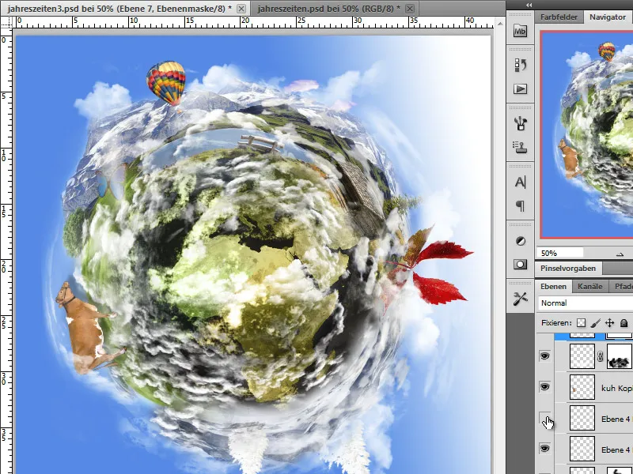Select the Navigator panel tab

(x=608, y=17)
